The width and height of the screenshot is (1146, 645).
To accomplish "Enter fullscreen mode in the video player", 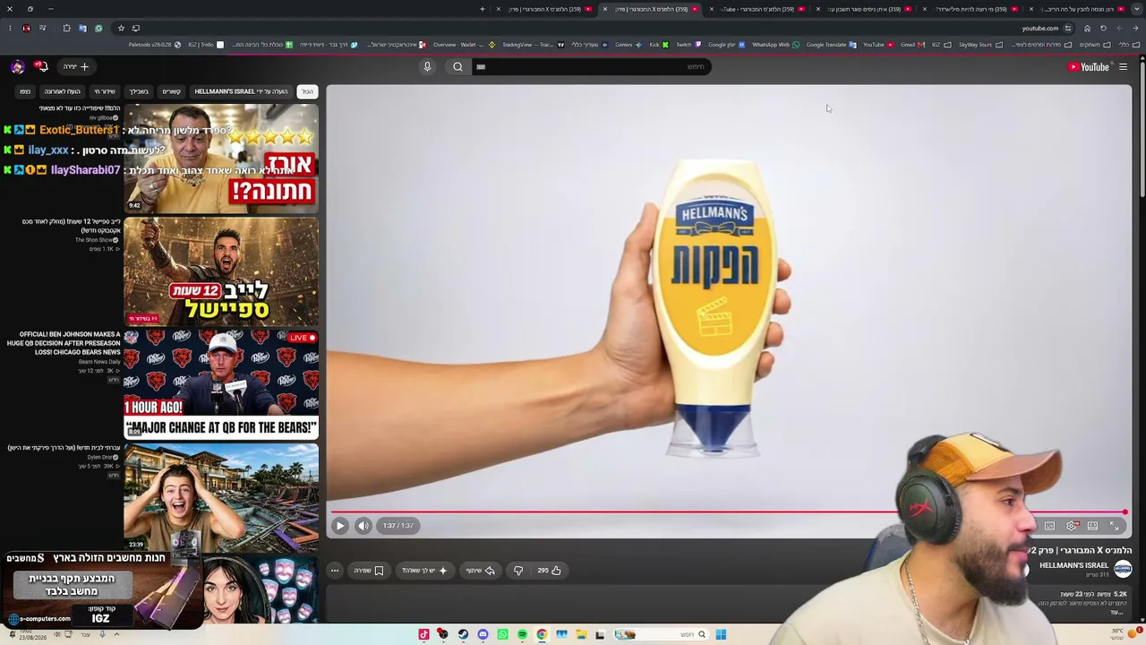I will click(1115, 526).
